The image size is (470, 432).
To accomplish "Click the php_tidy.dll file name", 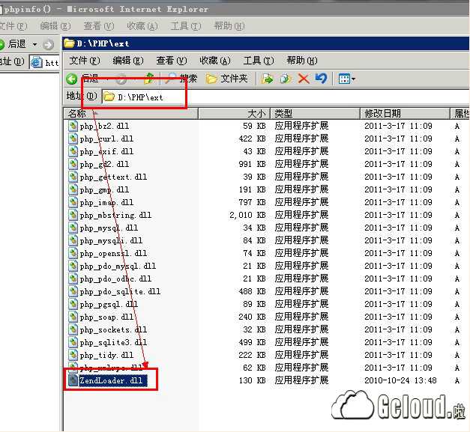I will tap(106, 356).
